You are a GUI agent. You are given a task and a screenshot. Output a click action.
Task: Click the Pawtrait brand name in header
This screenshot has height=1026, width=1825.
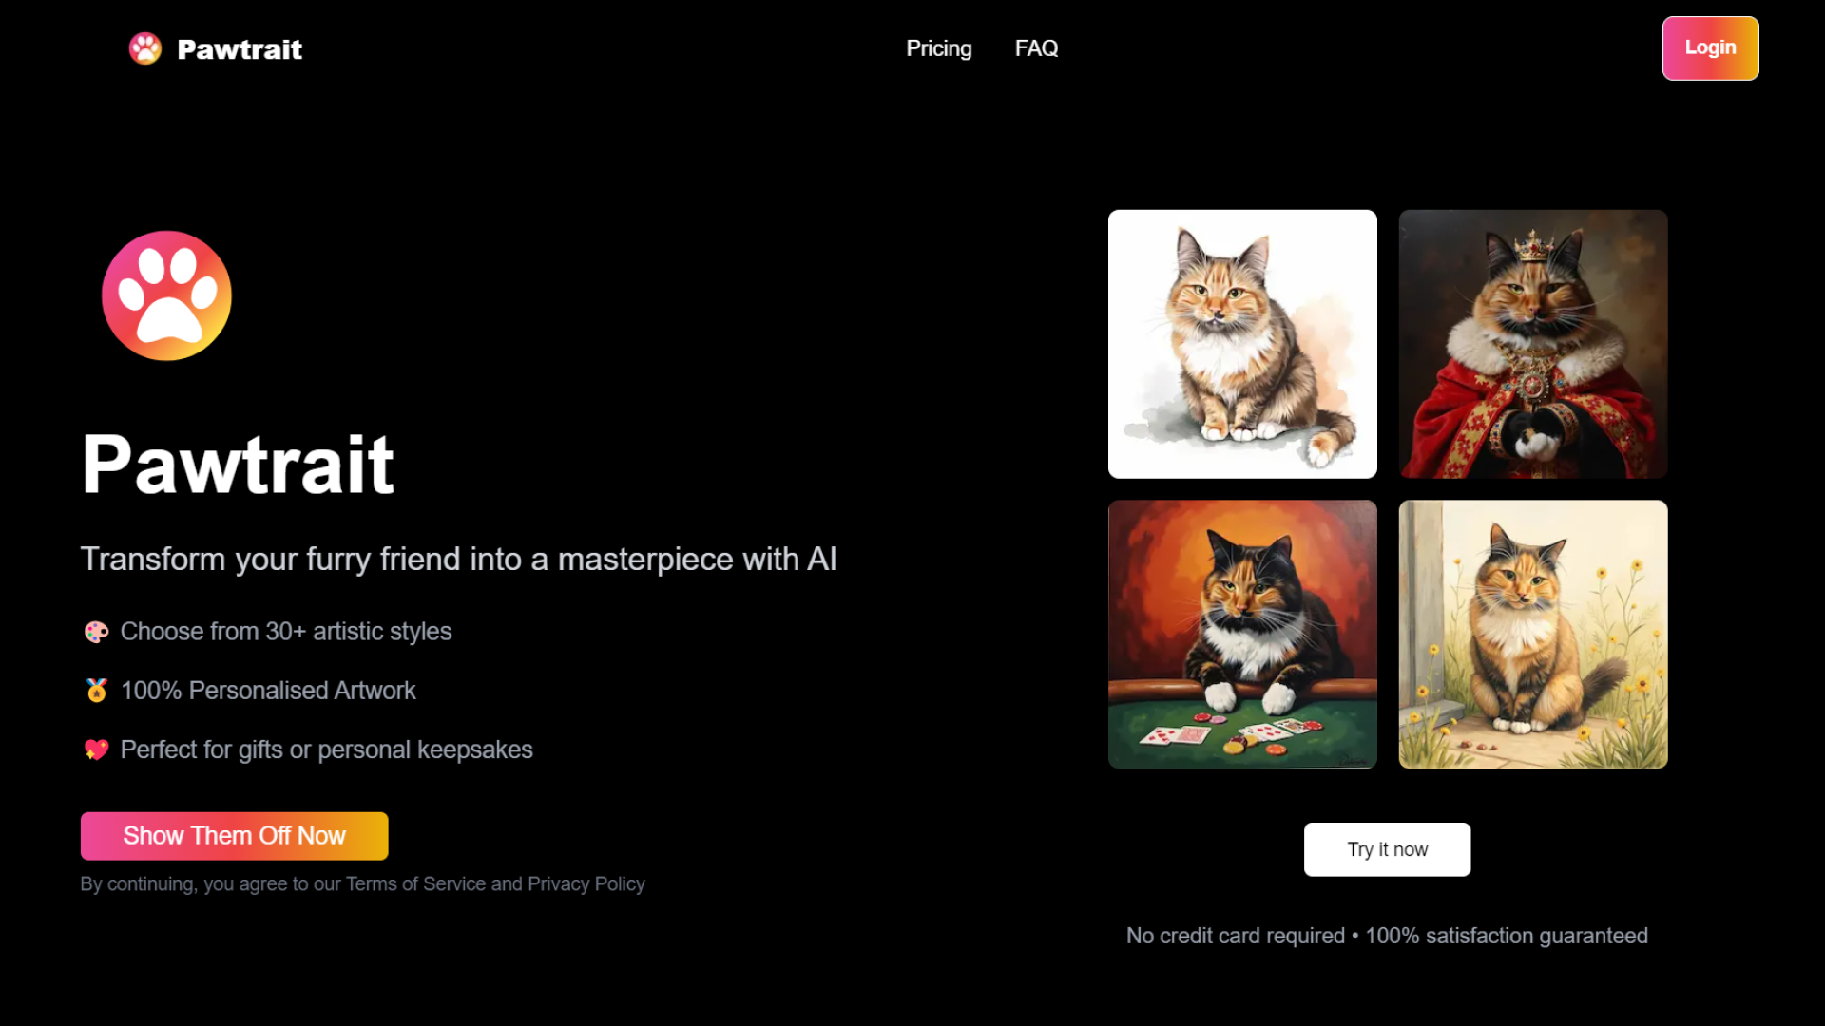(x=240, y=49)
